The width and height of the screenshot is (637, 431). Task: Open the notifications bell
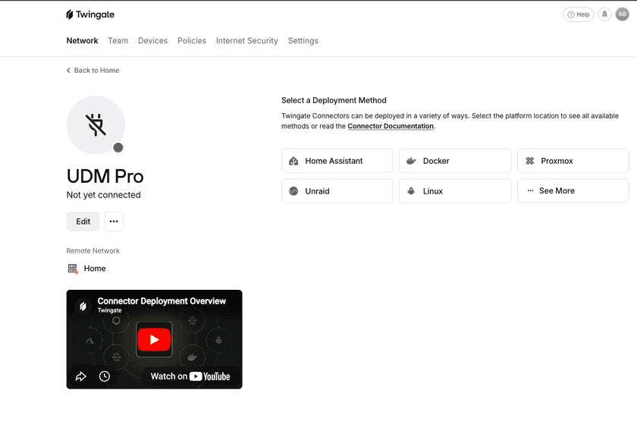pyautogui.click(x=604, y=14)
